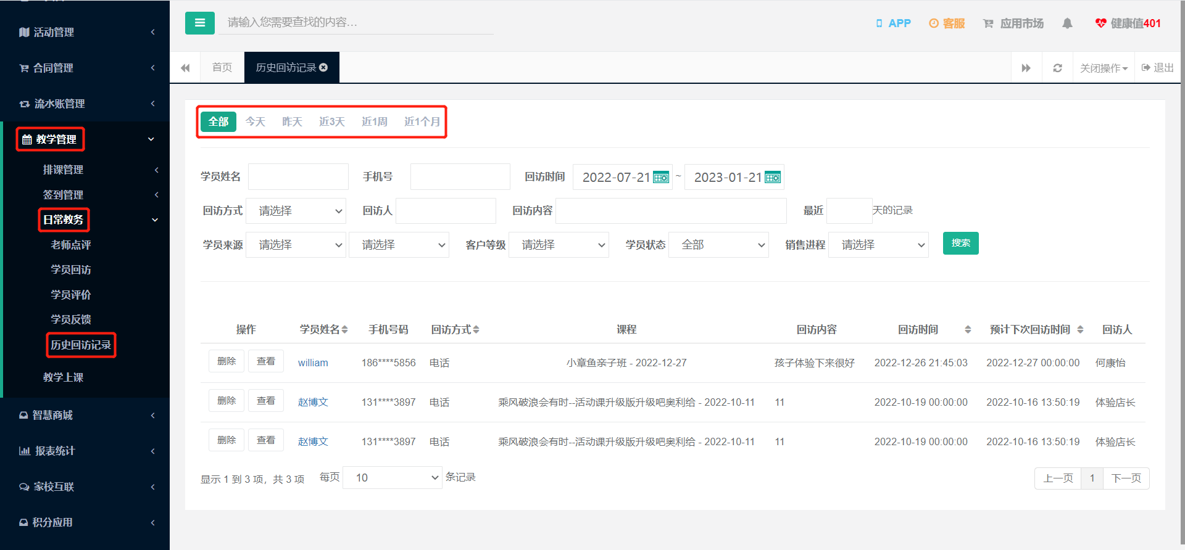Open the 应用市场 app market
Screen dimensions: 1185x550
pyautogui.click(x=1013, y=23)
